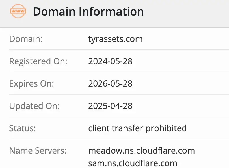The width and height of the screenshot is (229, 168).
Task: Click the Registered On: label
Action: 38,61
